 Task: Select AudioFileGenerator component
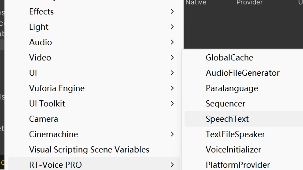pos(244,73)
